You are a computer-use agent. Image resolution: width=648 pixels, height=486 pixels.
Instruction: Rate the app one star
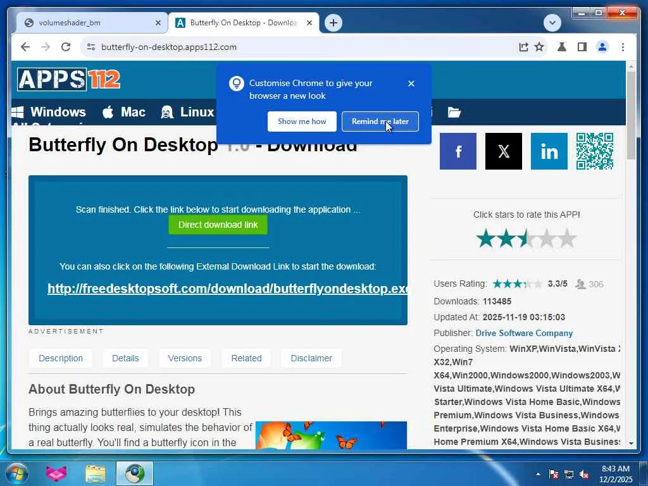485,239
